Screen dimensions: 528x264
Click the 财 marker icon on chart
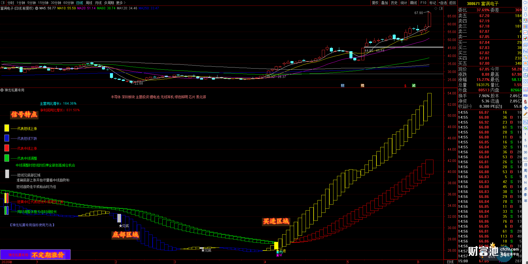343,86
